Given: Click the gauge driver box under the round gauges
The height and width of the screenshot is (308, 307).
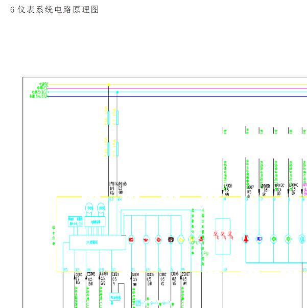Looking at the screenshot, I should click(x=95, y=222).
